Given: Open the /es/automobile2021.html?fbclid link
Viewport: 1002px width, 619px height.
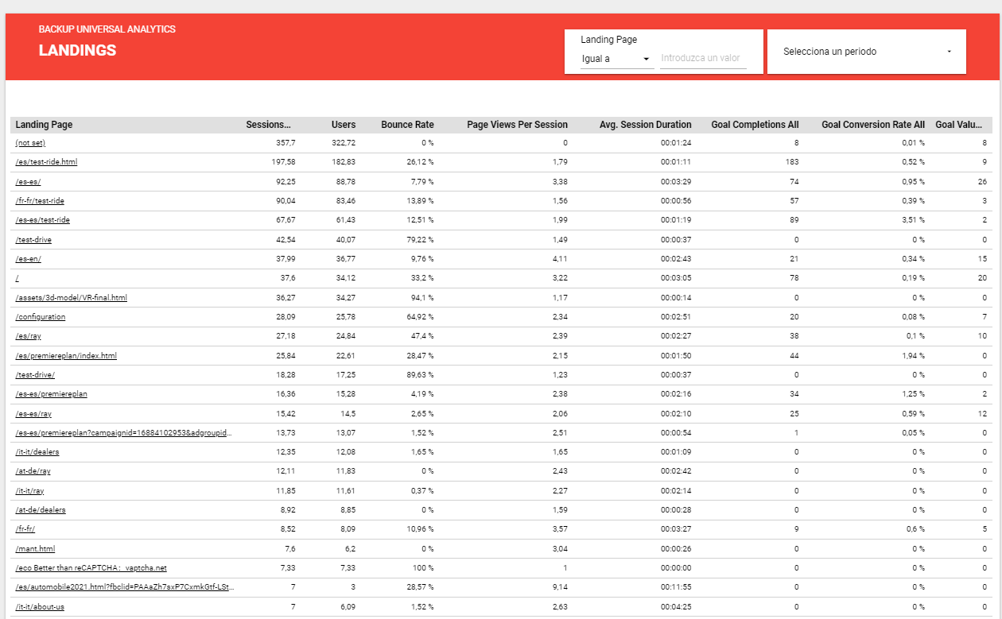Looking at the screenshot, I should [x=126, y=588].
